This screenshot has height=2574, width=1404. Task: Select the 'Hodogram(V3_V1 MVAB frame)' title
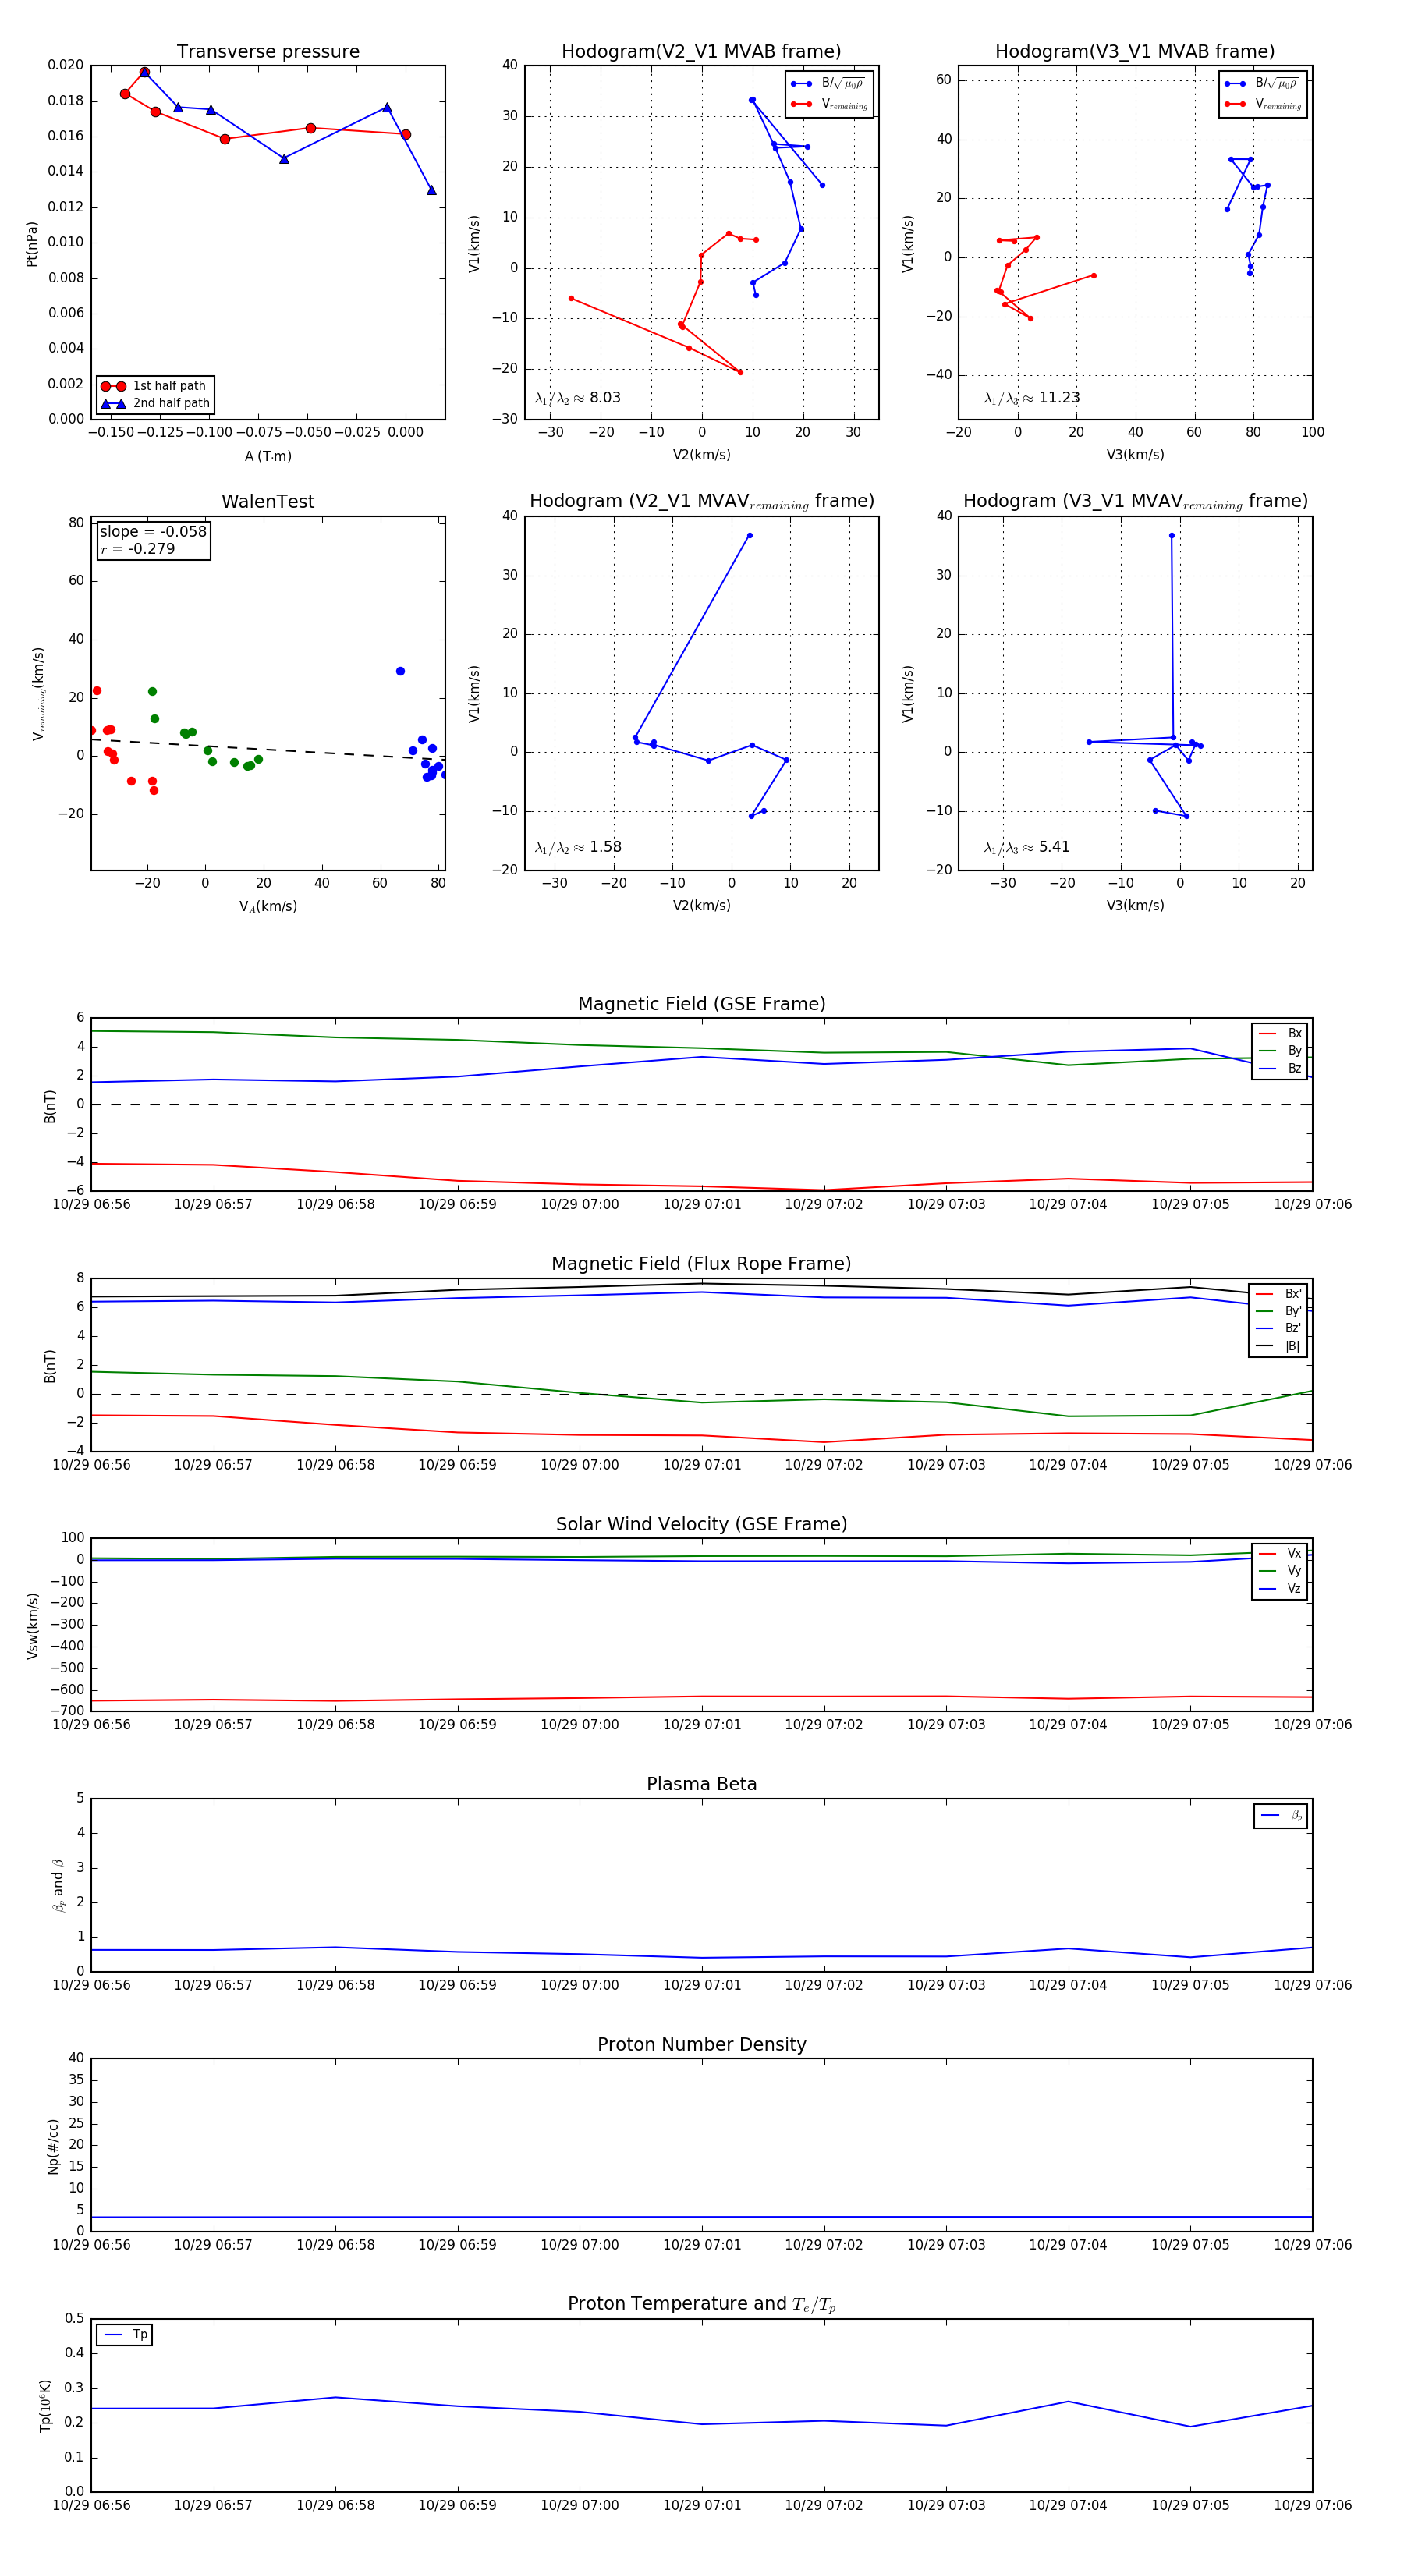coord(1135,52)
